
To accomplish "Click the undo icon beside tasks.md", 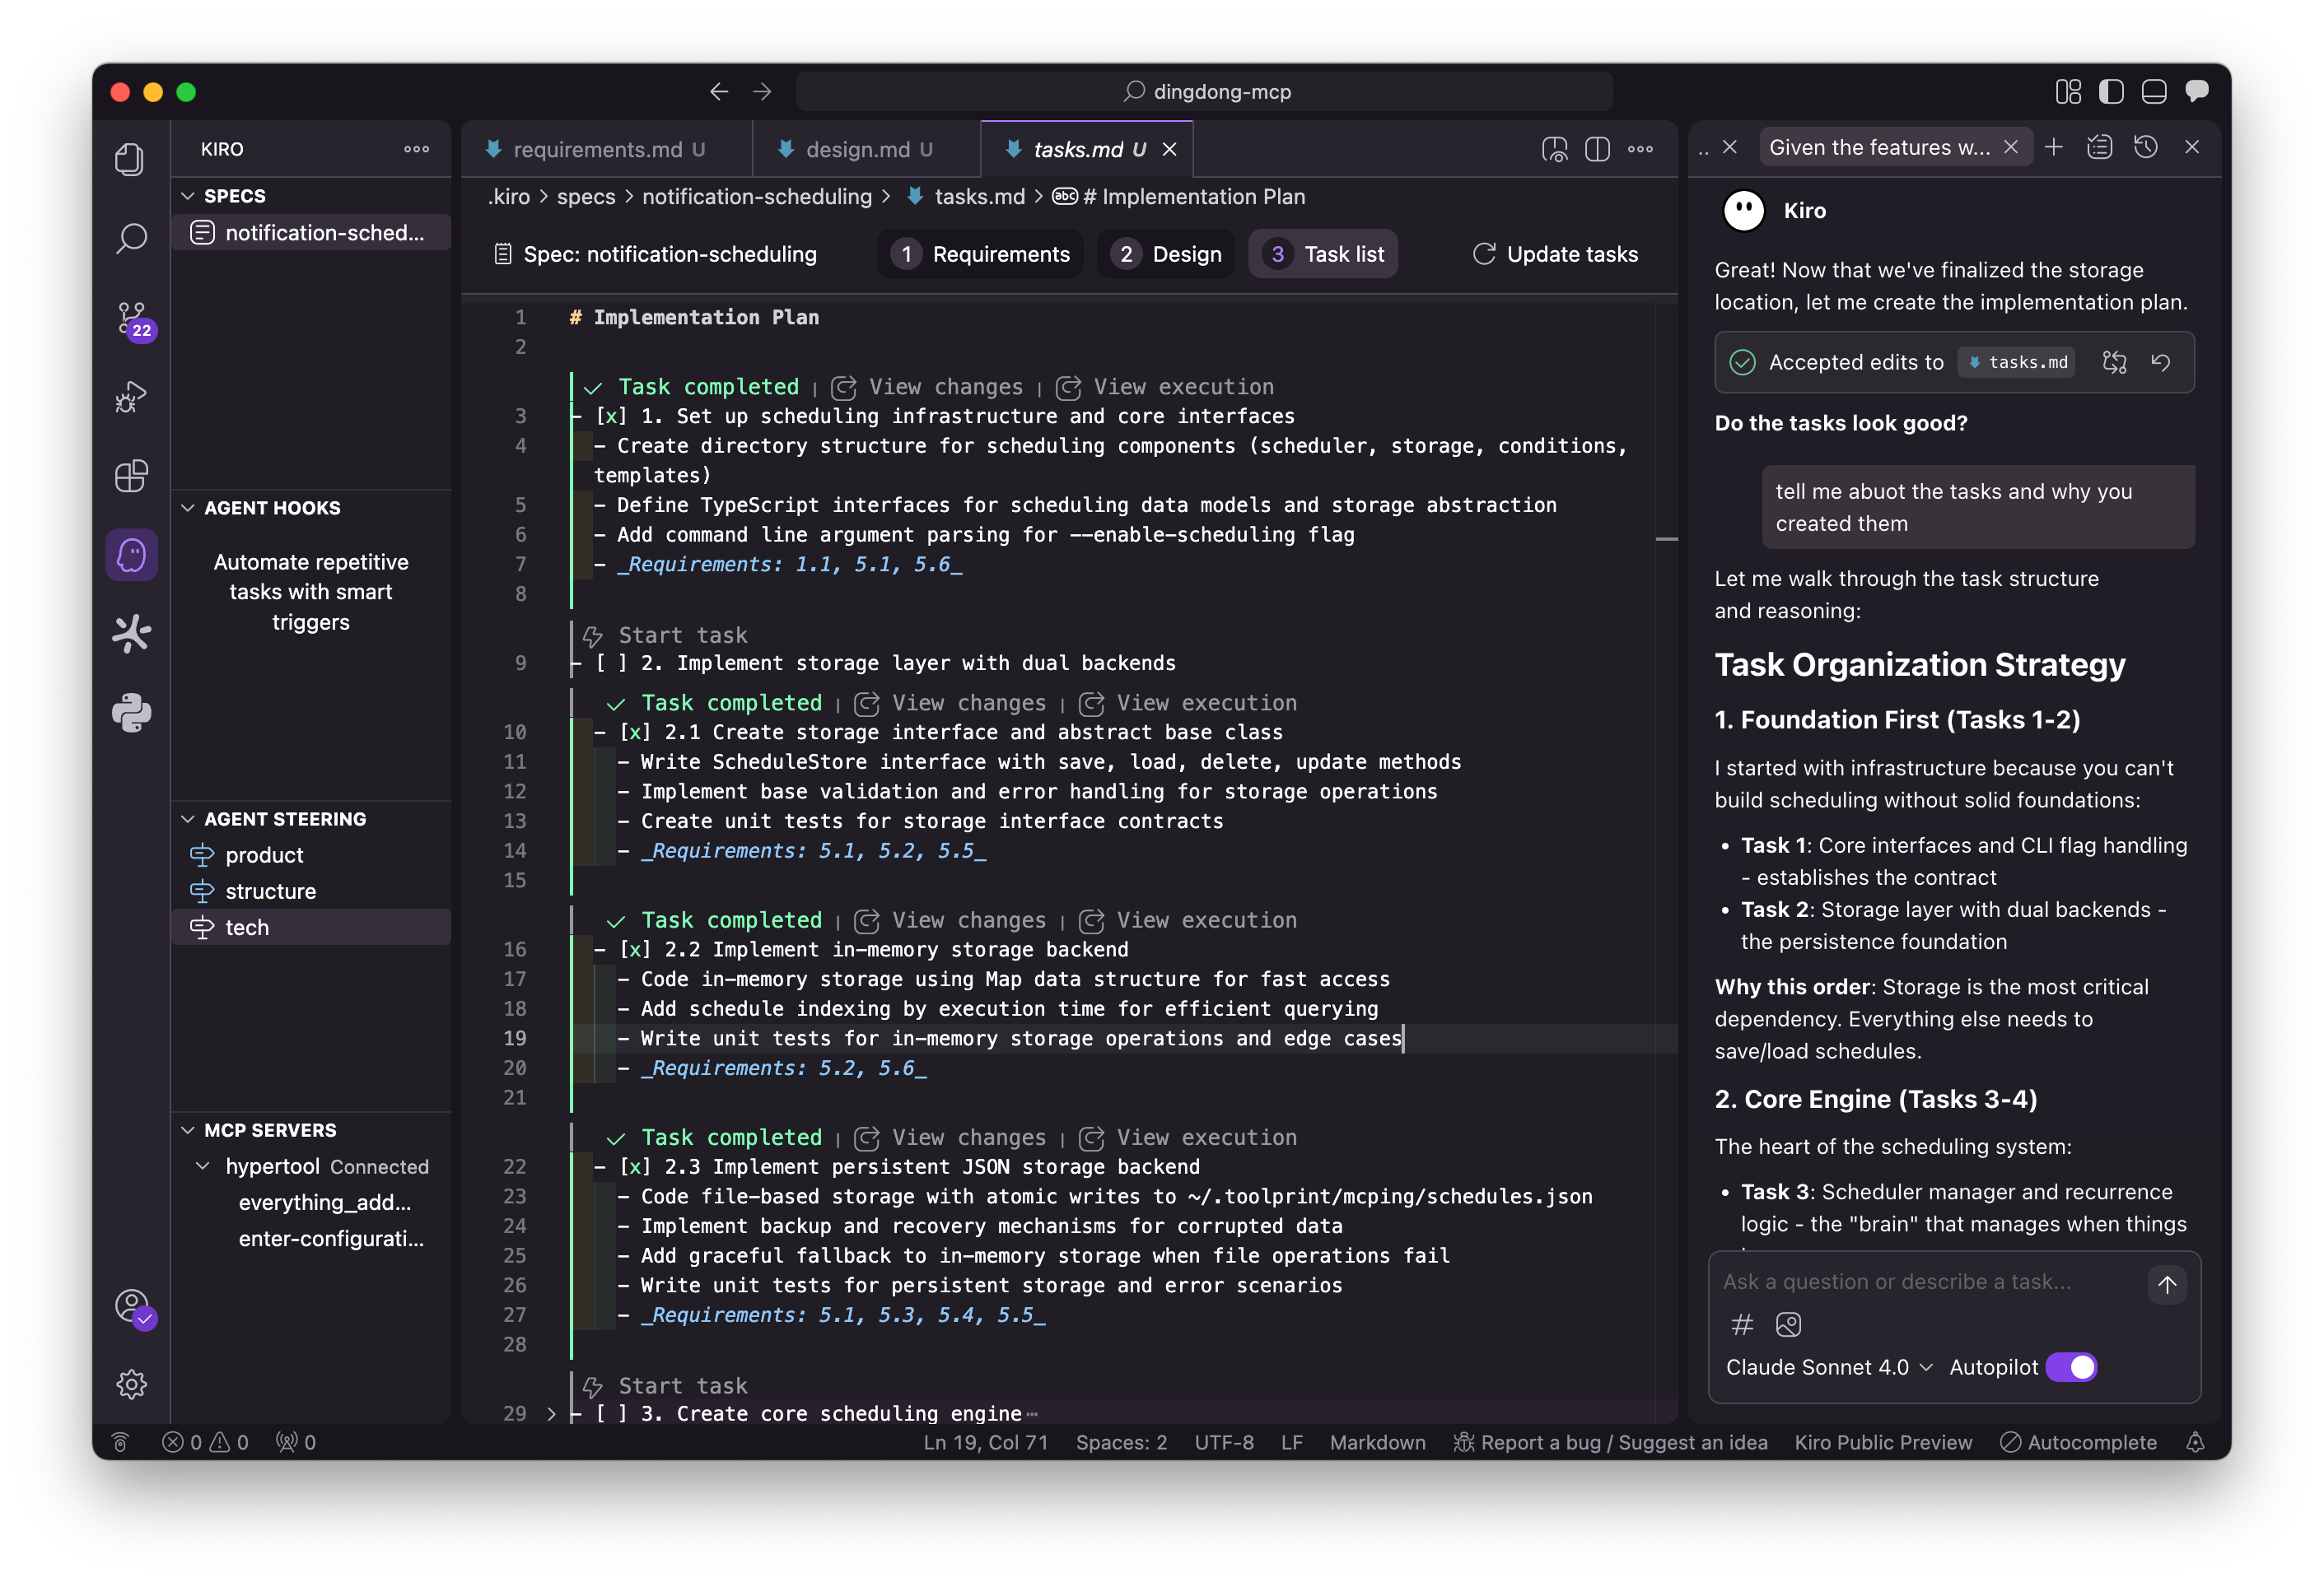I will tap(2160, 363).
